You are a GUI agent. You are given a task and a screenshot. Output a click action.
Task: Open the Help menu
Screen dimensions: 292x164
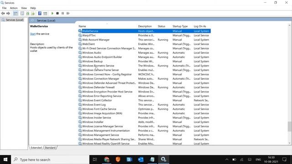click(33, 8)
